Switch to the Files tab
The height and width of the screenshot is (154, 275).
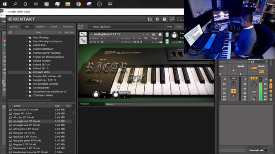point(27,27)
